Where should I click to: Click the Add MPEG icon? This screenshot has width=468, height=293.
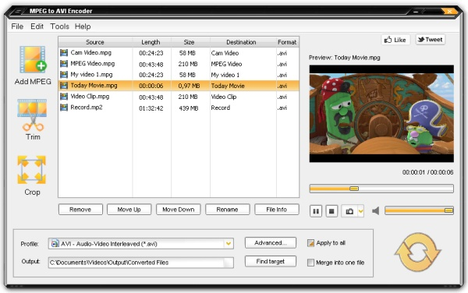click(x=33, y=60)
